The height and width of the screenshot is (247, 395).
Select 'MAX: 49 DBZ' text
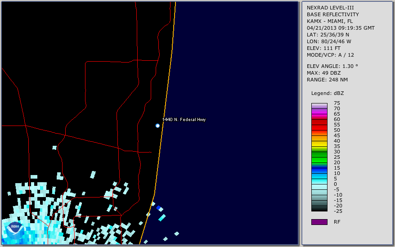324,73
